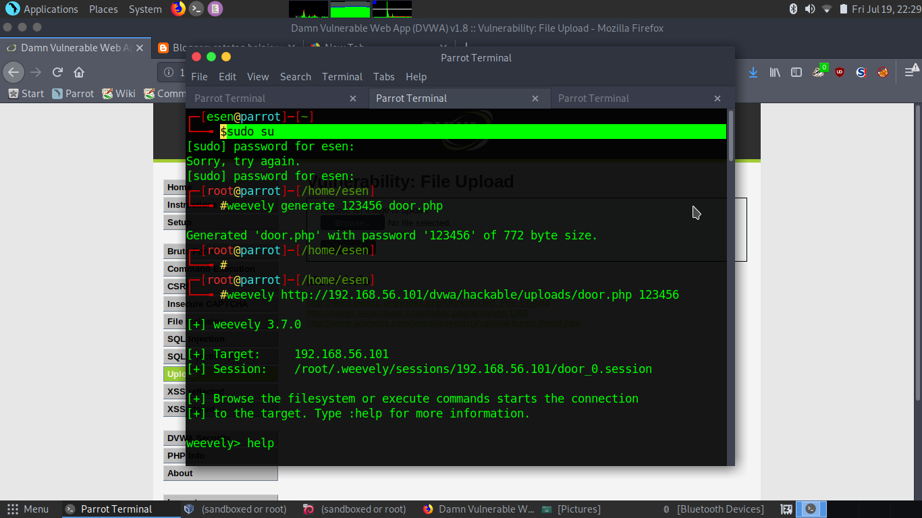
Task: Click the network monitor graph in top panel
Action: [391, 9]
